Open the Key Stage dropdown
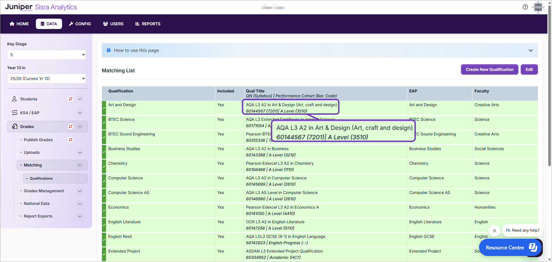This screenshot has height=262, width=552. pos(47,55)
